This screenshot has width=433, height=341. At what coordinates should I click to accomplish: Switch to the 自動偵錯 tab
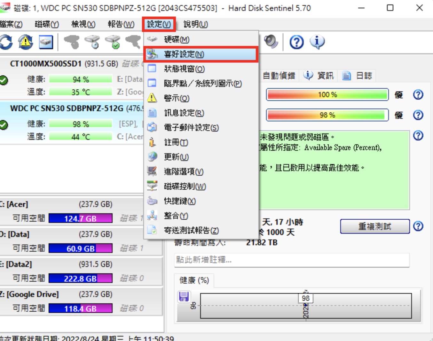click(278, 76)
